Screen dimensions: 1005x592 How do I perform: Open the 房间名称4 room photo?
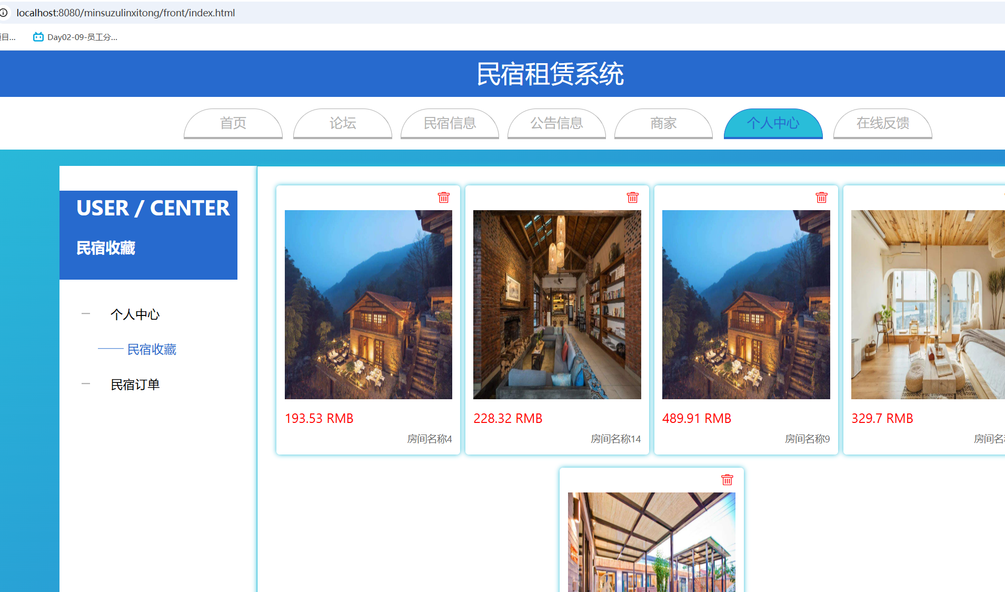(369, 304)
